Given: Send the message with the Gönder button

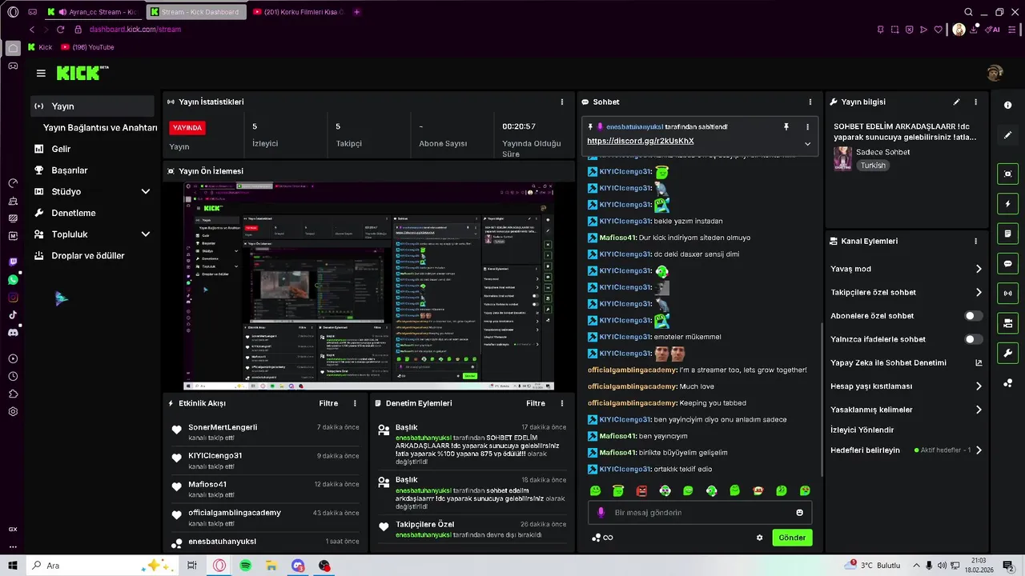Looking at the screenshot, I should [x=792, y=538].
